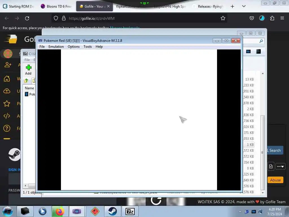Screen dimensions: 289x217
Task: Open VisualBoyAdvance from the taskbar
Action: click(x=77, y=211)
